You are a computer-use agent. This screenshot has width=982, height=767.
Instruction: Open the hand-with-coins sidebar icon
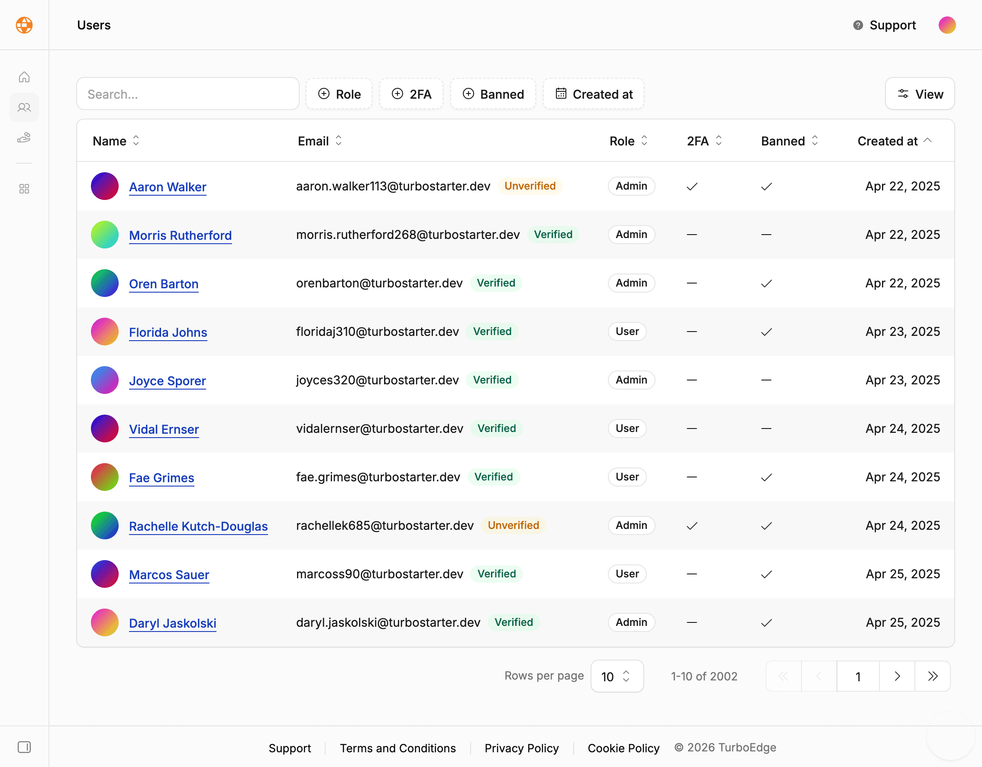click(x=24, y=138)
